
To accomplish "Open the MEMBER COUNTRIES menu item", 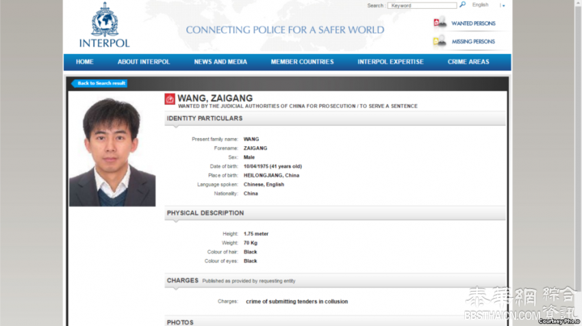I will coord(302,62).
